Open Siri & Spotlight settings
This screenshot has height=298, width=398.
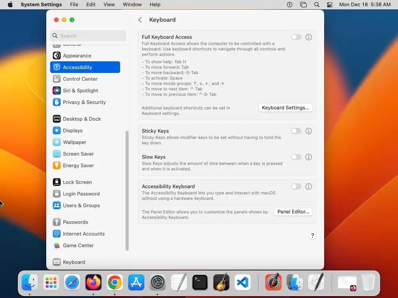click(x=85, y=90)
